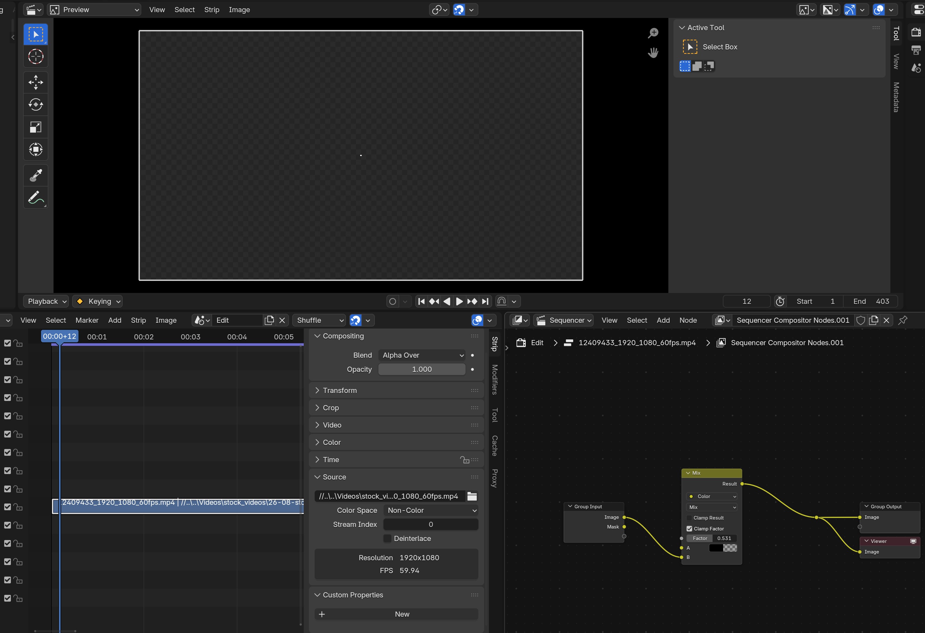Disable Clamp Factor on Mix node
This screenshot has width=925, height=633.
click(690, 529)
